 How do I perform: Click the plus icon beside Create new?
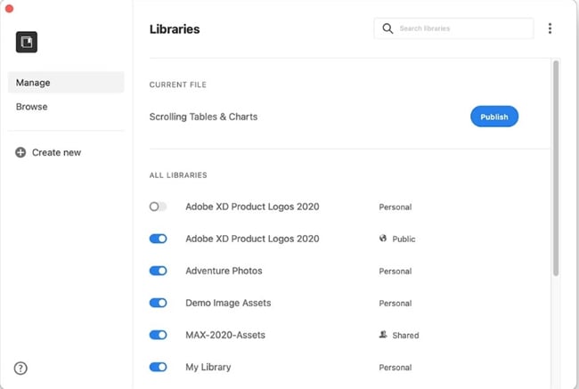click(x=20, y=152)
